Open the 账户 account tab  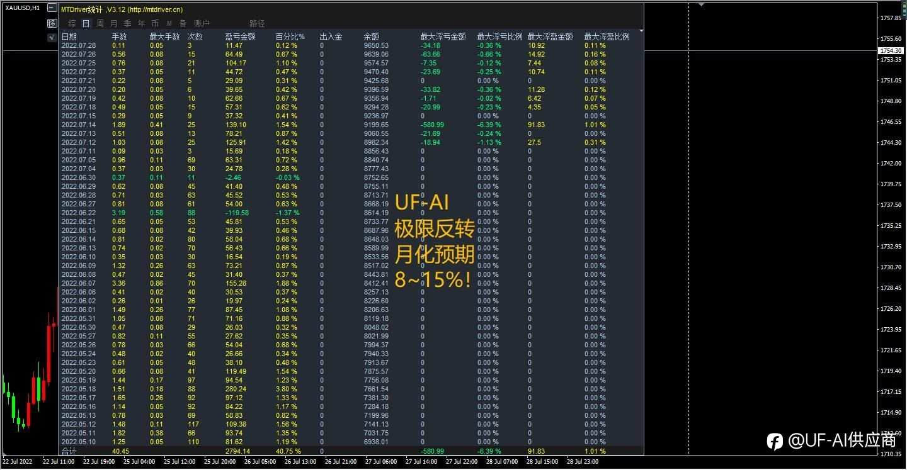click(x=202, y=23)
